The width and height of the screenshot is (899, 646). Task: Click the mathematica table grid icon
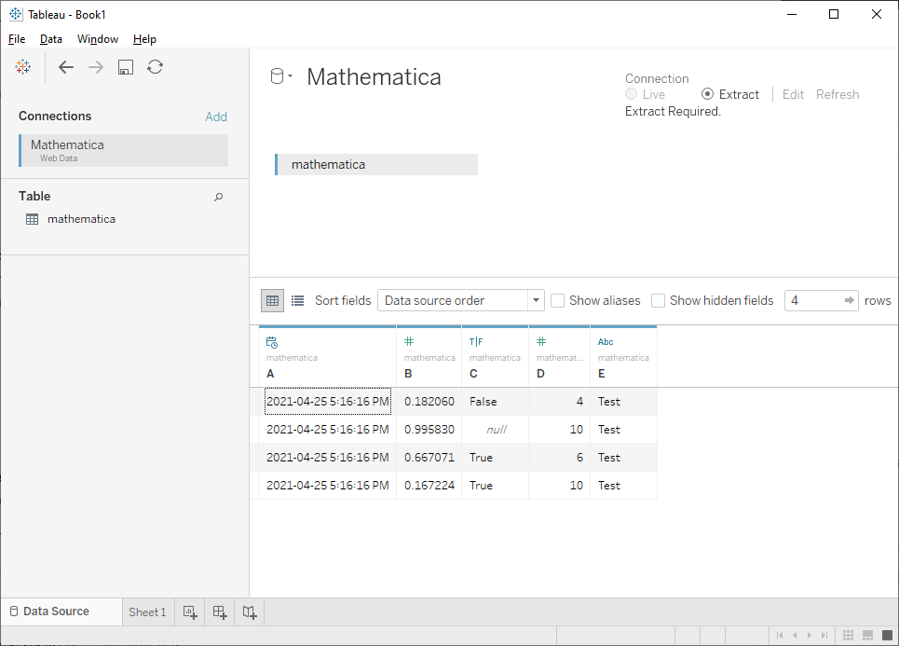[x=32, y=219]
